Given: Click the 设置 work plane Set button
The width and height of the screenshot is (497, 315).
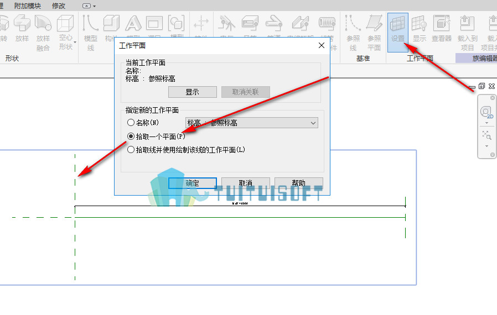Looking at the screenshot, I should (398, 32).
